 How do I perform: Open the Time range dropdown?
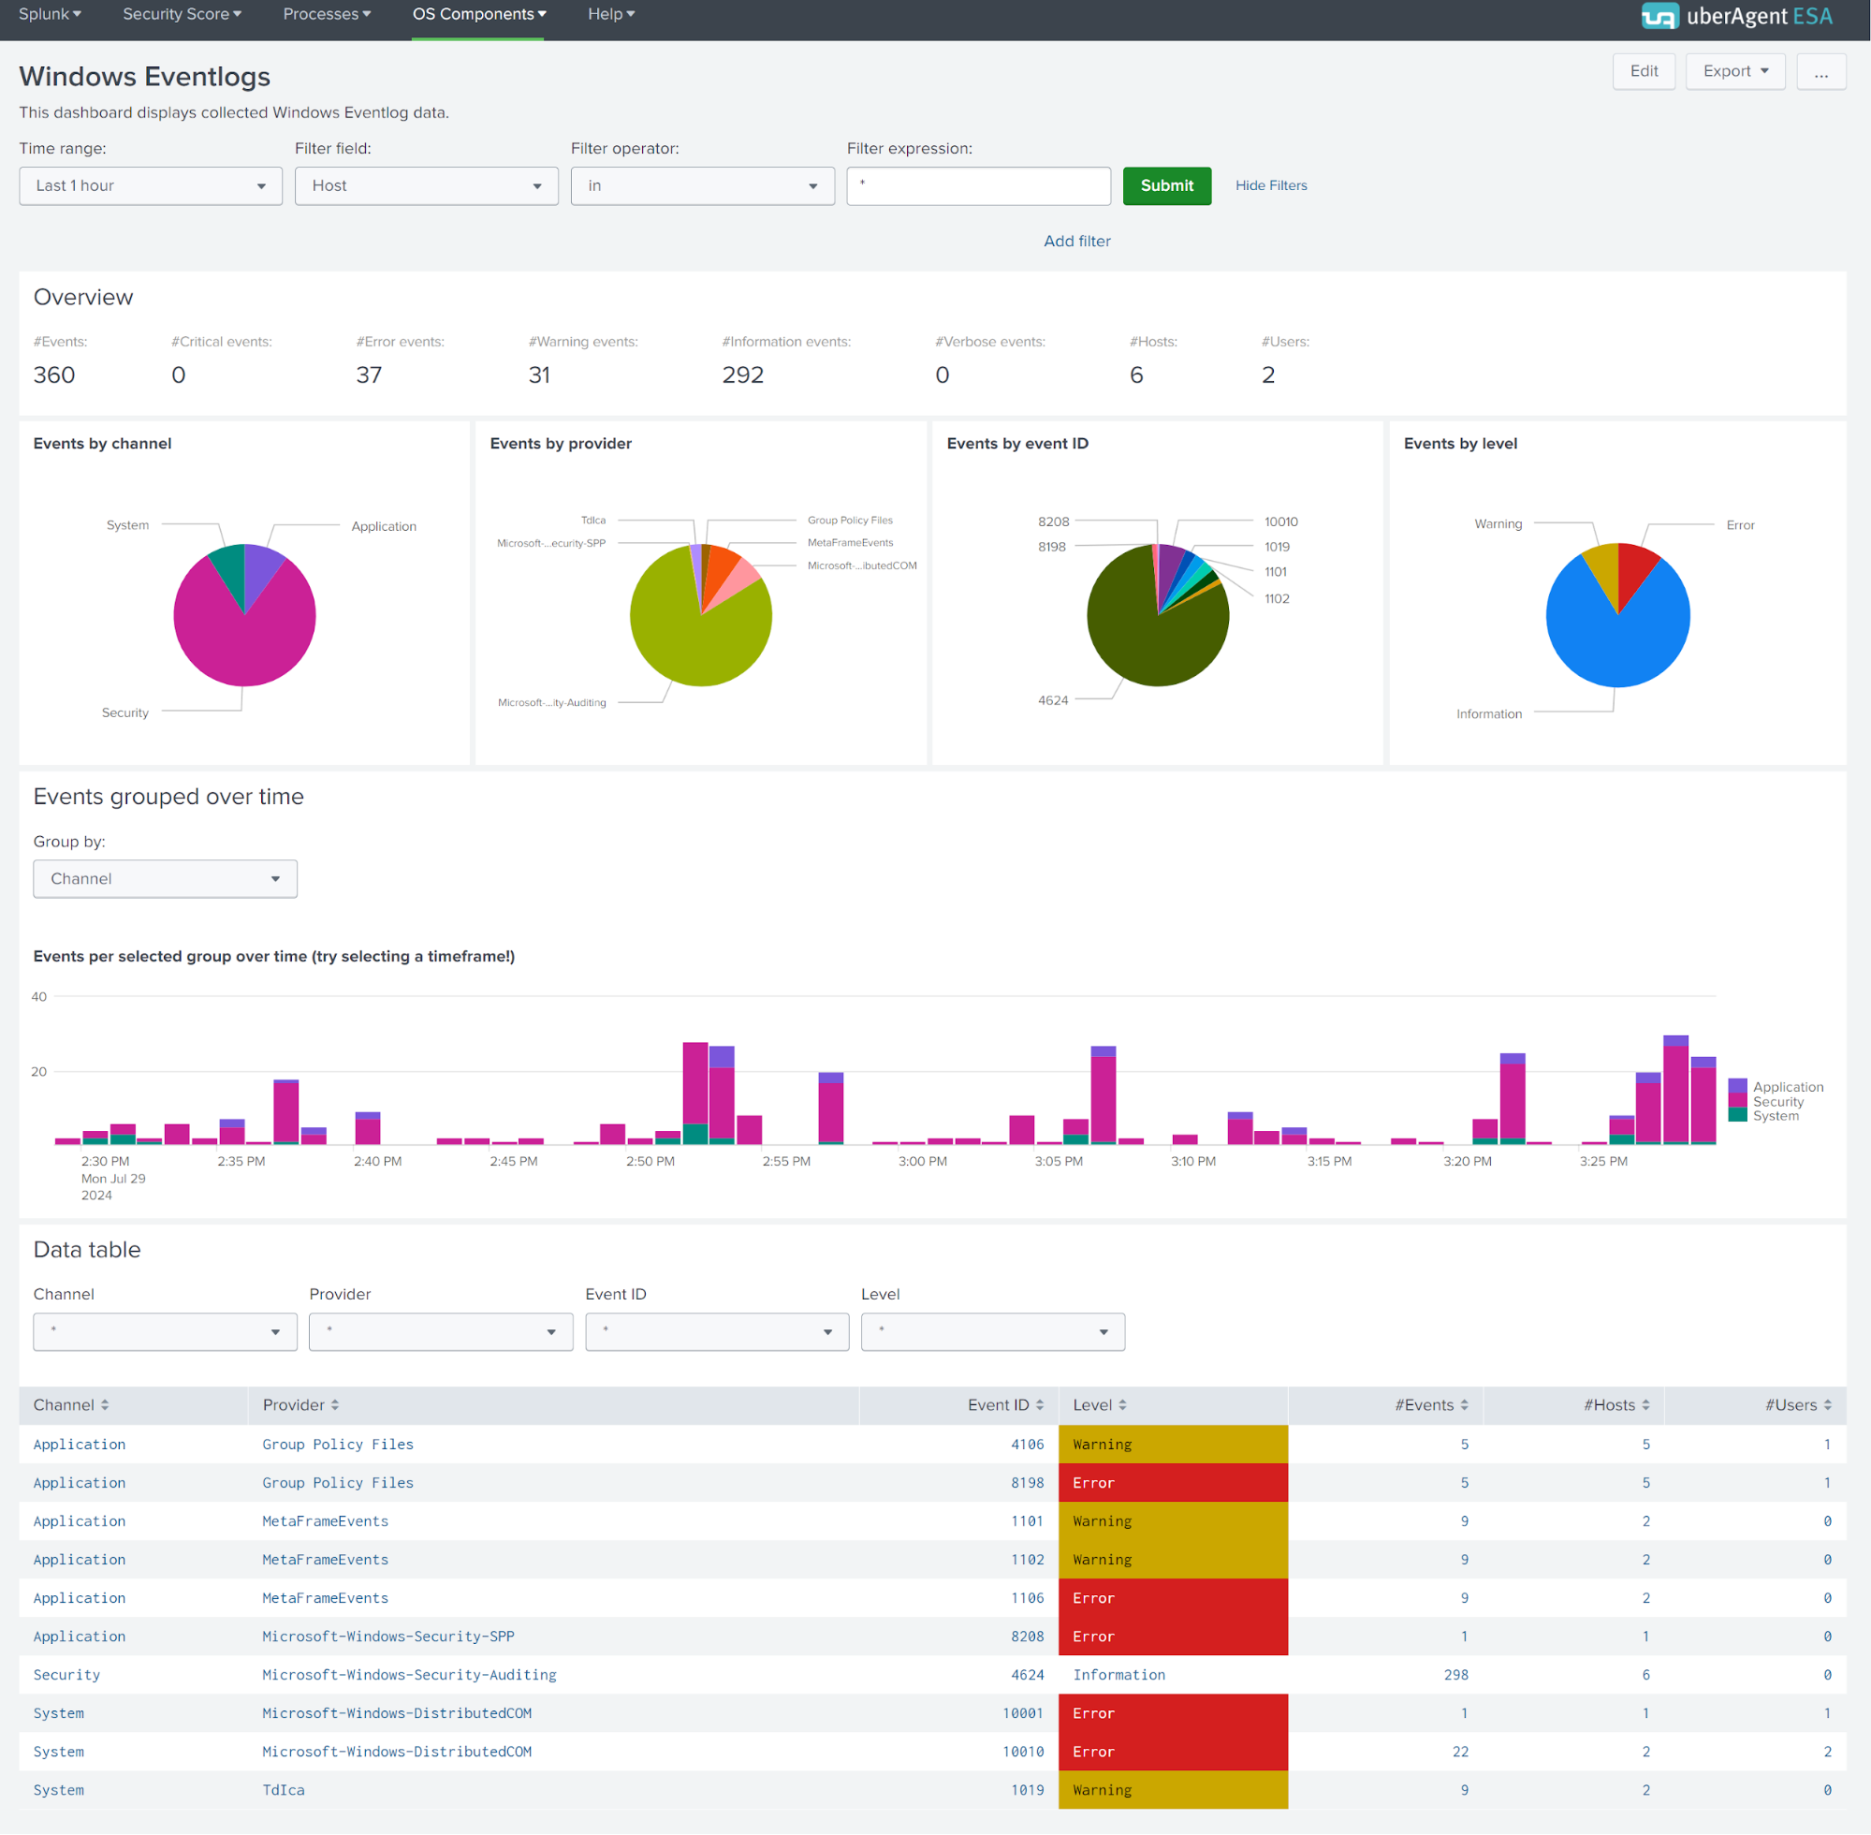coord(151,186)
